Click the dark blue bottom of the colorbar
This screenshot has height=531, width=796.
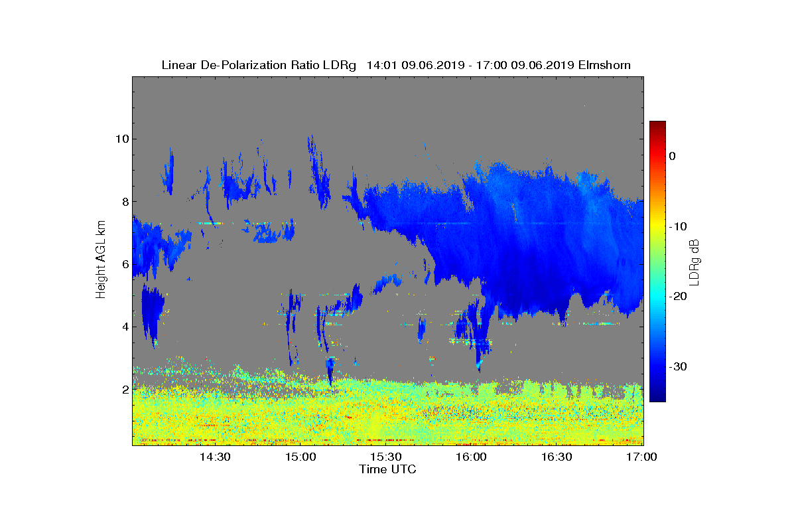pos(657,397)
